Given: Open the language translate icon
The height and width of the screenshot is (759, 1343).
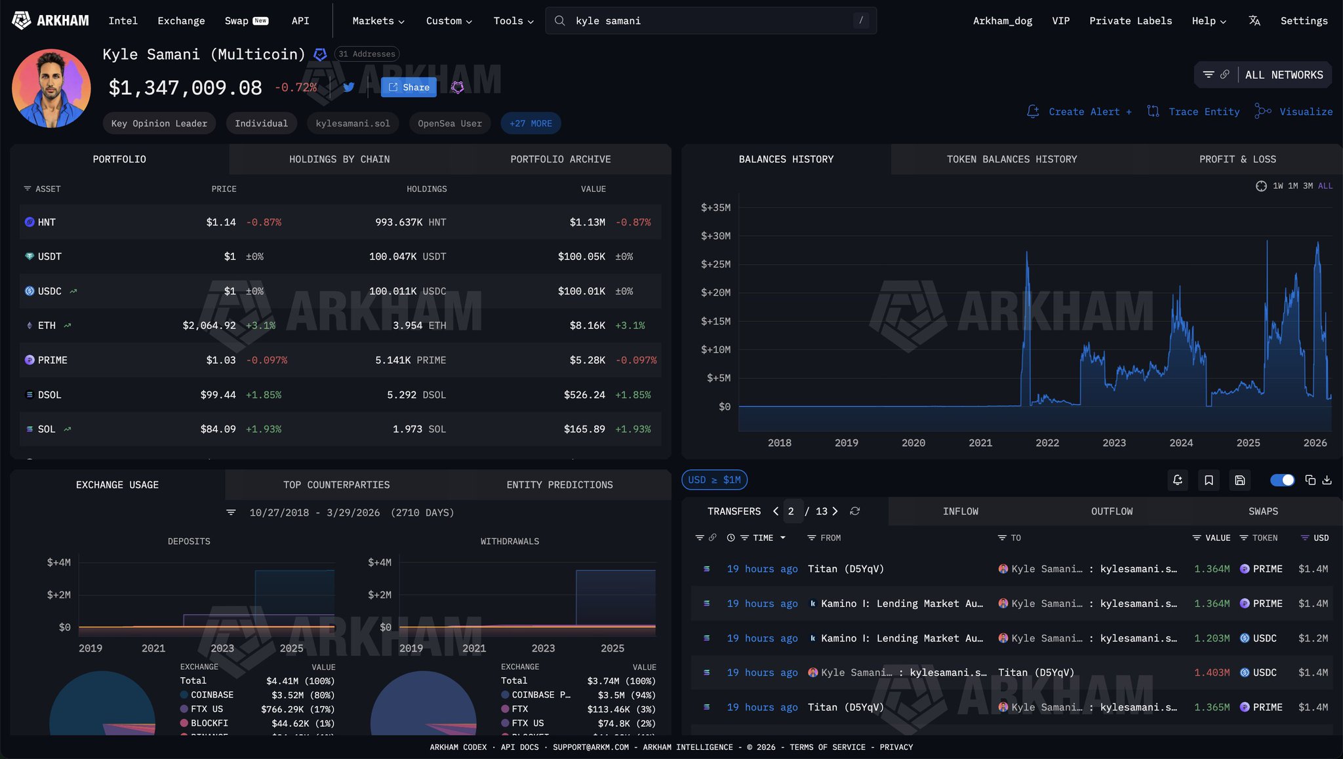Looking at the screenshot, I should [x=1254, y=21].
